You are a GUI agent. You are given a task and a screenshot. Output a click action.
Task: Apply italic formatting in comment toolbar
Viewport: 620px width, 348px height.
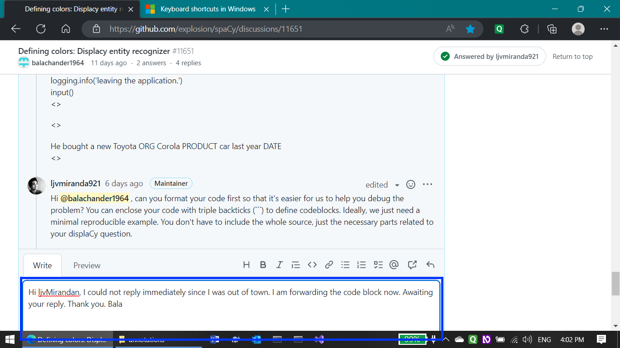(279, 265)
